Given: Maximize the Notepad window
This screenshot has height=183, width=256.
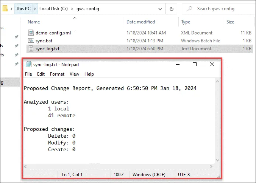Looking at the screenshot, I should pyautogui.click(x=195, y=64).
